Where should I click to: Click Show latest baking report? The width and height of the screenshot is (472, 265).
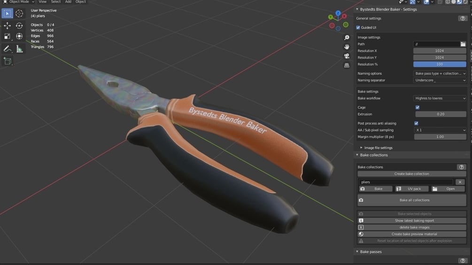click(411, 220)
